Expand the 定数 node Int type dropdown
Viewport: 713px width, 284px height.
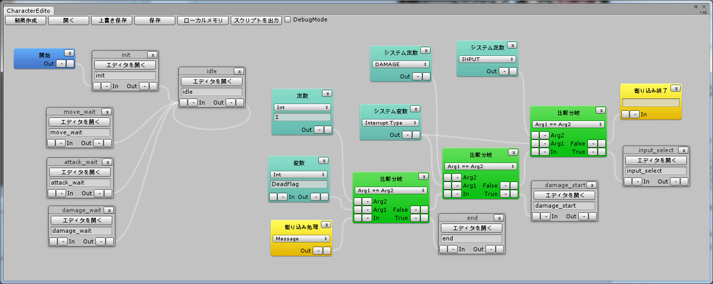click(x=302, y=108)
